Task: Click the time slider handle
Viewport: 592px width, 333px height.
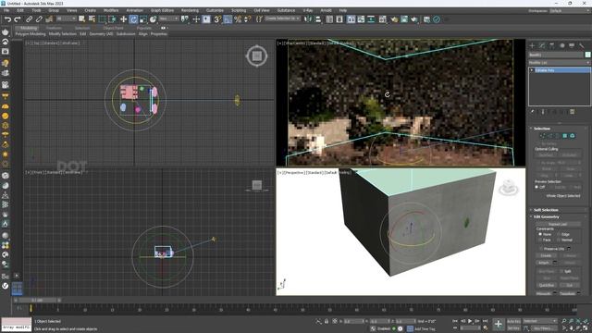Action: point(37,301)
